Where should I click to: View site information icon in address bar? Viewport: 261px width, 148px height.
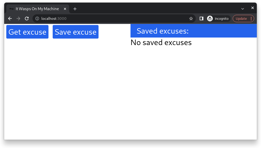[x=37, y=18]
